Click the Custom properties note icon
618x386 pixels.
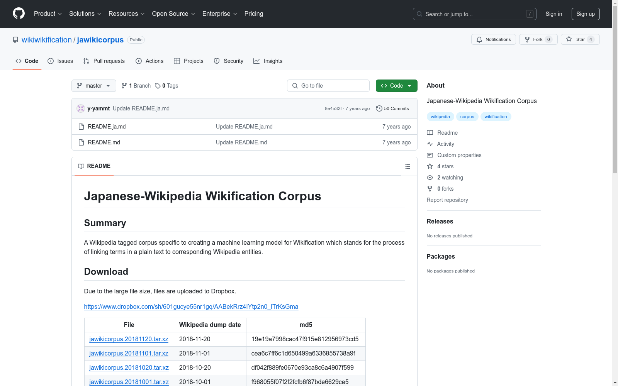coord(430,155)
